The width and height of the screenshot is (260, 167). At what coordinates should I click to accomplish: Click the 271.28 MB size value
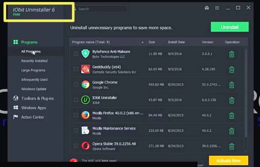click(x=156, y=146)
